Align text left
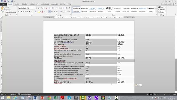Screen dimensions: 177x100 pos(50,12)
